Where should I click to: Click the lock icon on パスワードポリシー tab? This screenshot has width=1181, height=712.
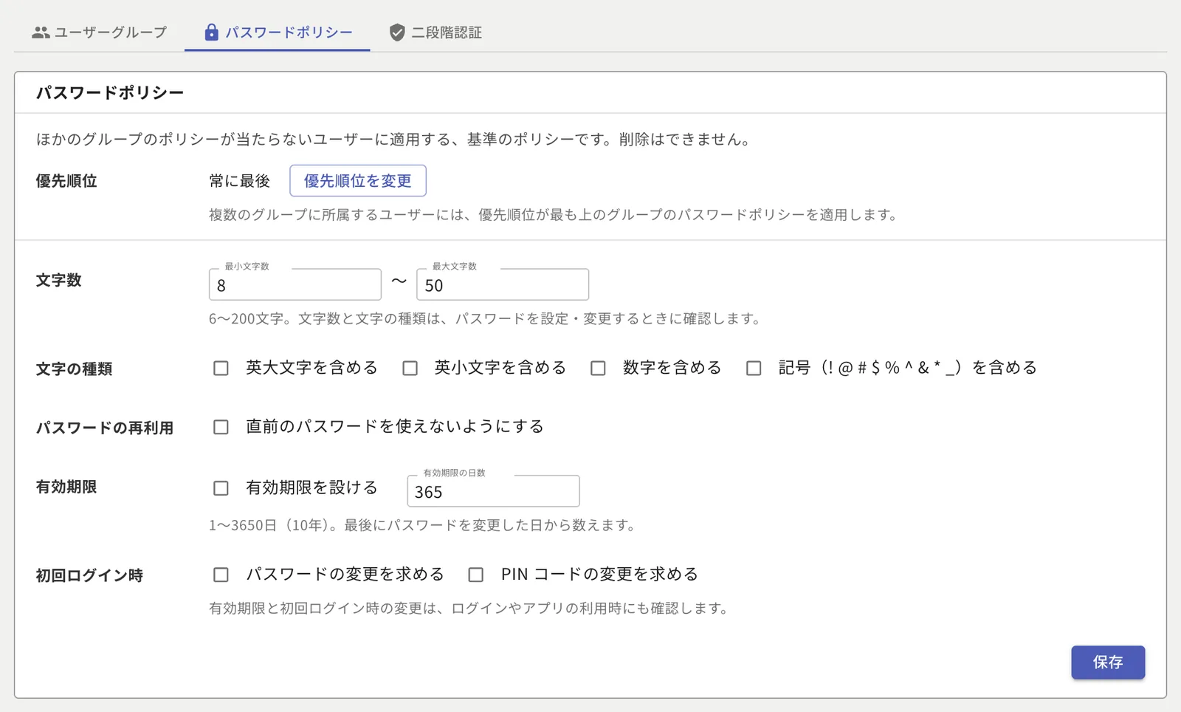pyautogui.click(x=211, y=32)
